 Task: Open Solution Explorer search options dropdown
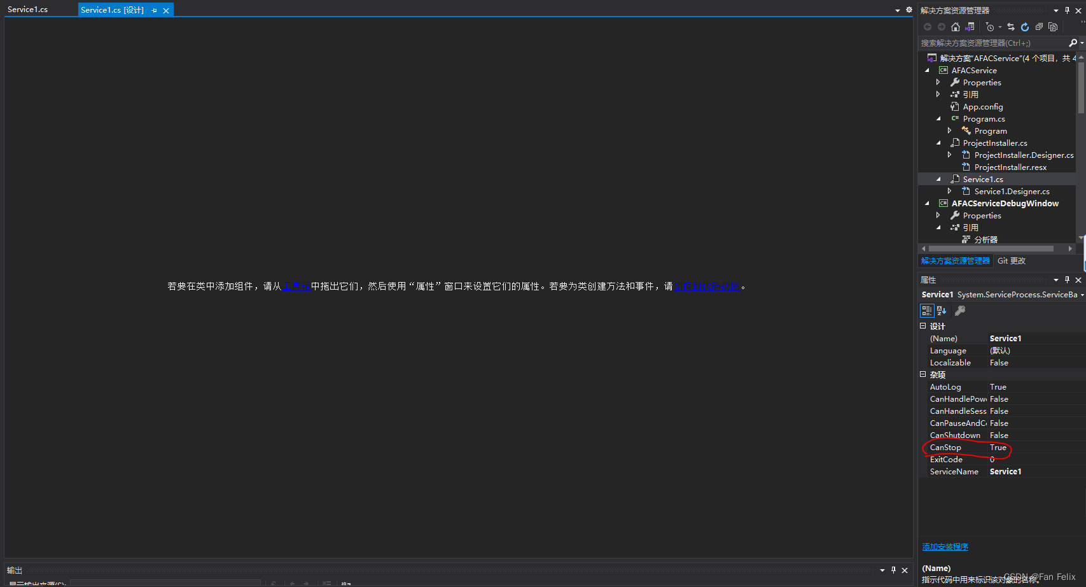tap(1082, 43)
